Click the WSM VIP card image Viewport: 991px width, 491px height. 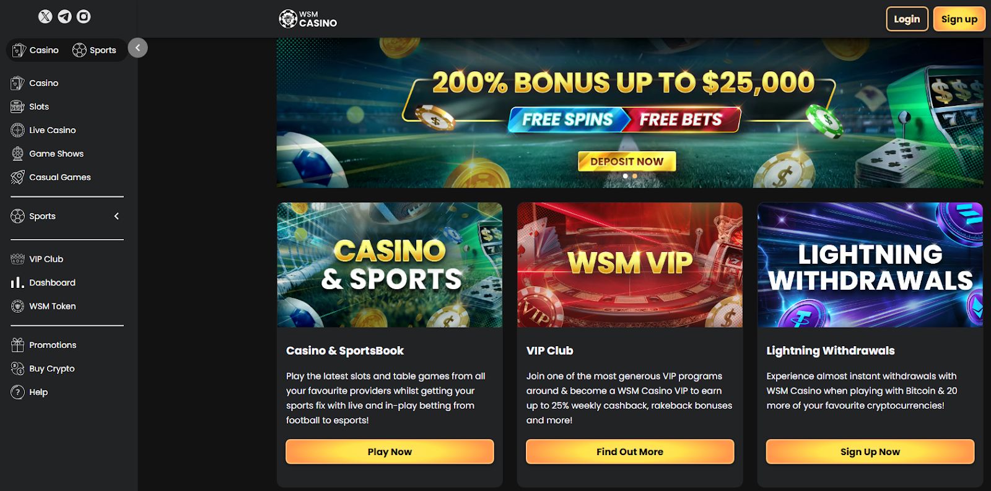[x=629, y=265]
